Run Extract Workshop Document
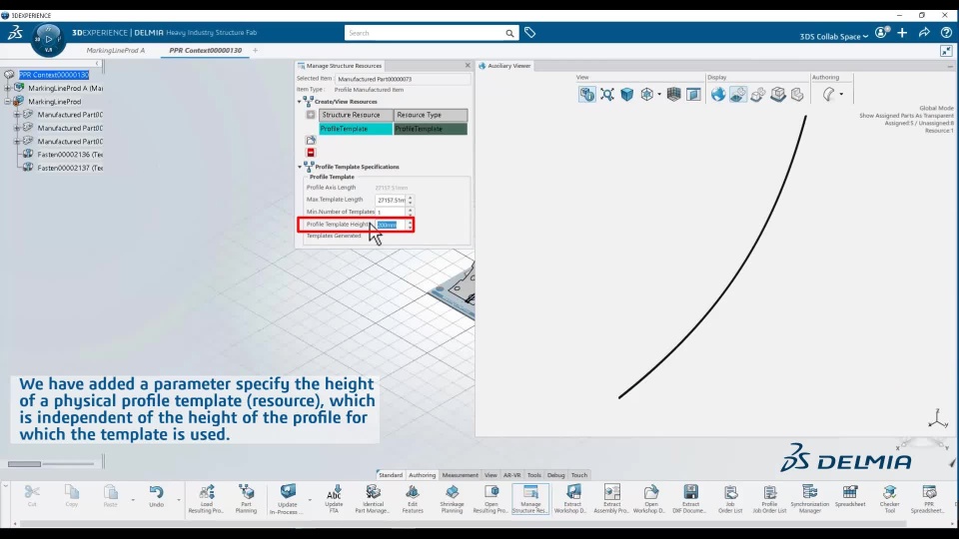 pos(572,499)
